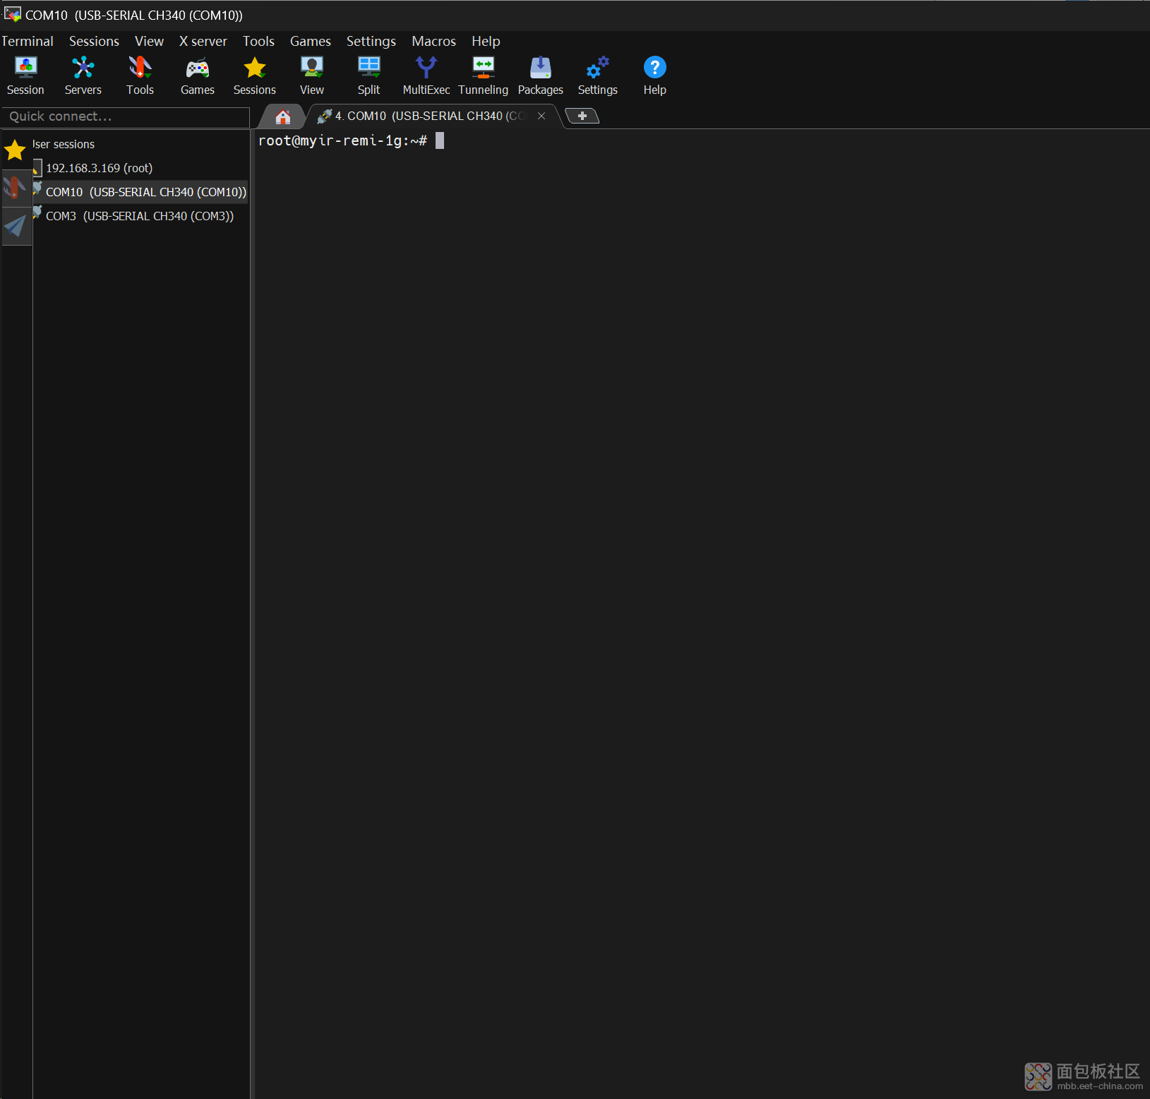Select the sidebar Macros paper plane tab

click(15, 226)
